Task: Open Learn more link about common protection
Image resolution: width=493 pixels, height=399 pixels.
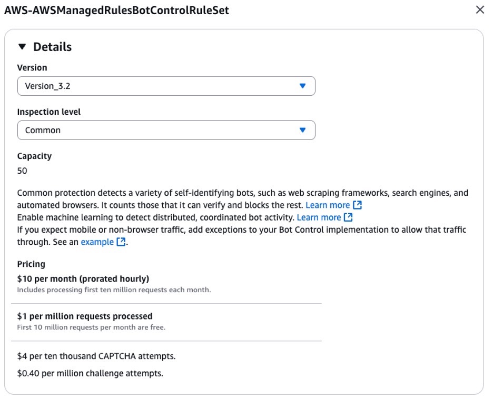Action: tap(327, 205)
